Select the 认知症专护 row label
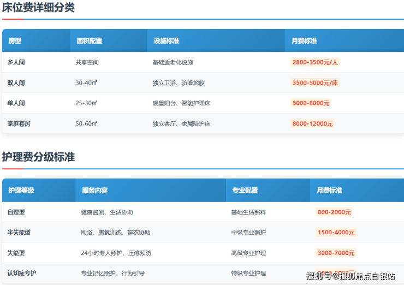The image size is (404, 285). pyautogui.click(x=22, y=273)
